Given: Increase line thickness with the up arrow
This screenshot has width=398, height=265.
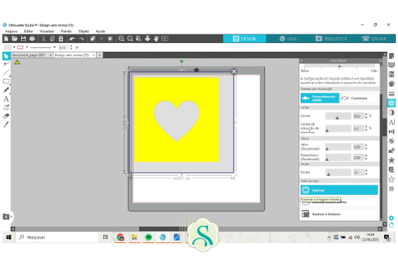Looking at the screenshot, I should pyautogui.click(x=72, y=46).
